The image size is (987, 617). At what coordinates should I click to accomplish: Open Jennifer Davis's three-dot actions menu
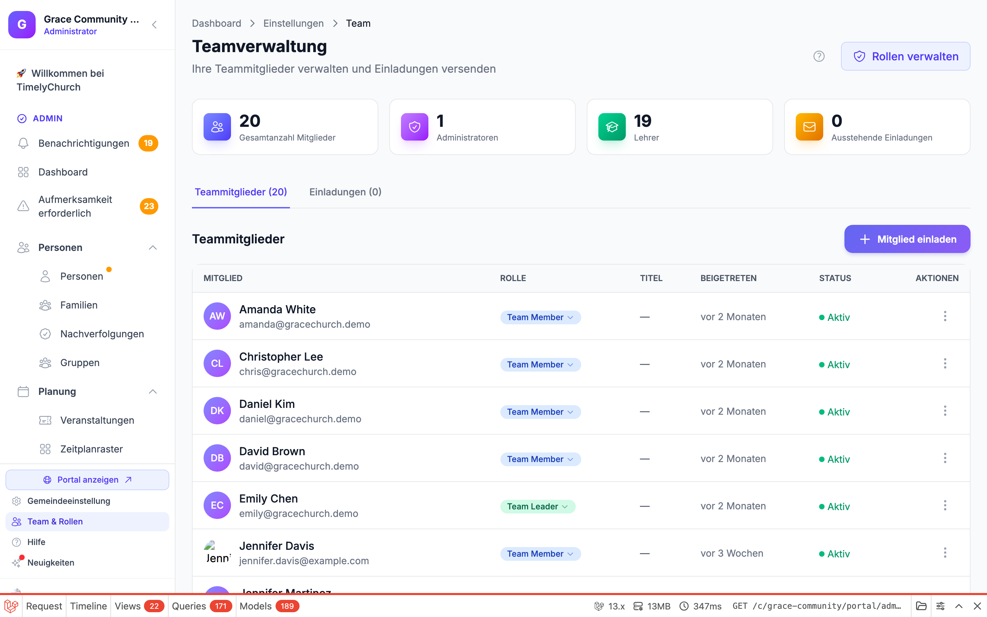coord(945,553)
